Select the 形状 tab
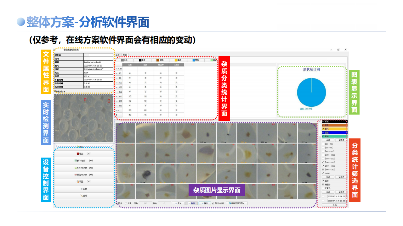The width and height of the screenshot is (403, 226). pyautogui.click(x=125, y=55)
